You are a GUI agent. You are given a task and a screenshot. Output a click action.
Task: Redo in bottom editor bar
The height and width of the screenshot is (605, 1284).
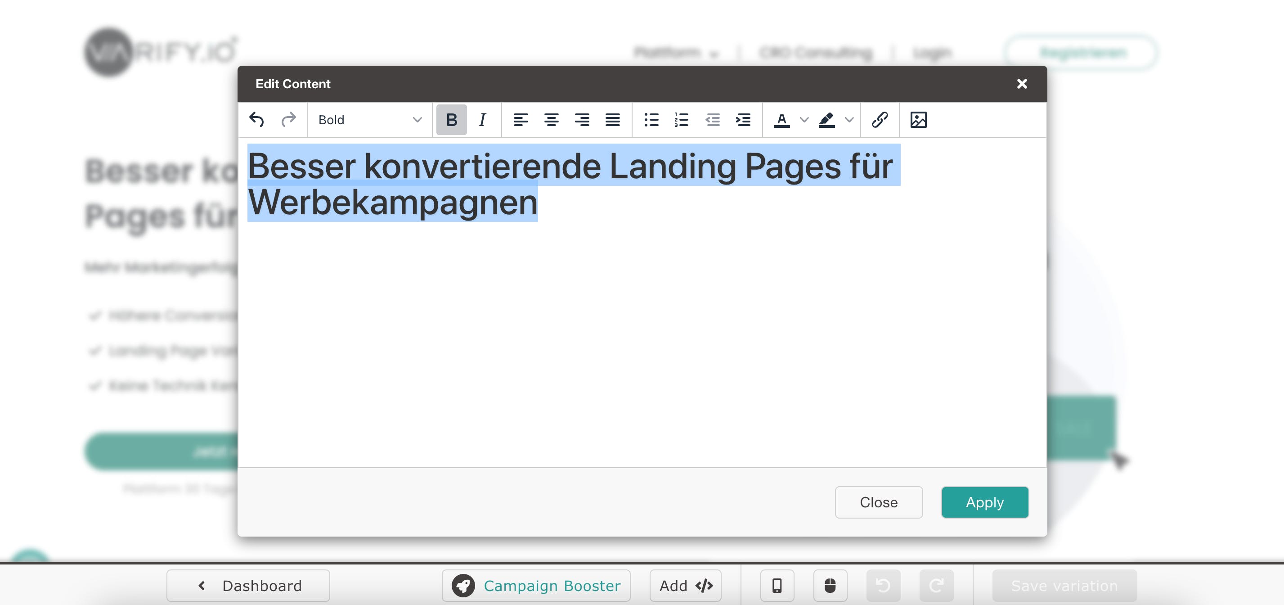(936, 586)
